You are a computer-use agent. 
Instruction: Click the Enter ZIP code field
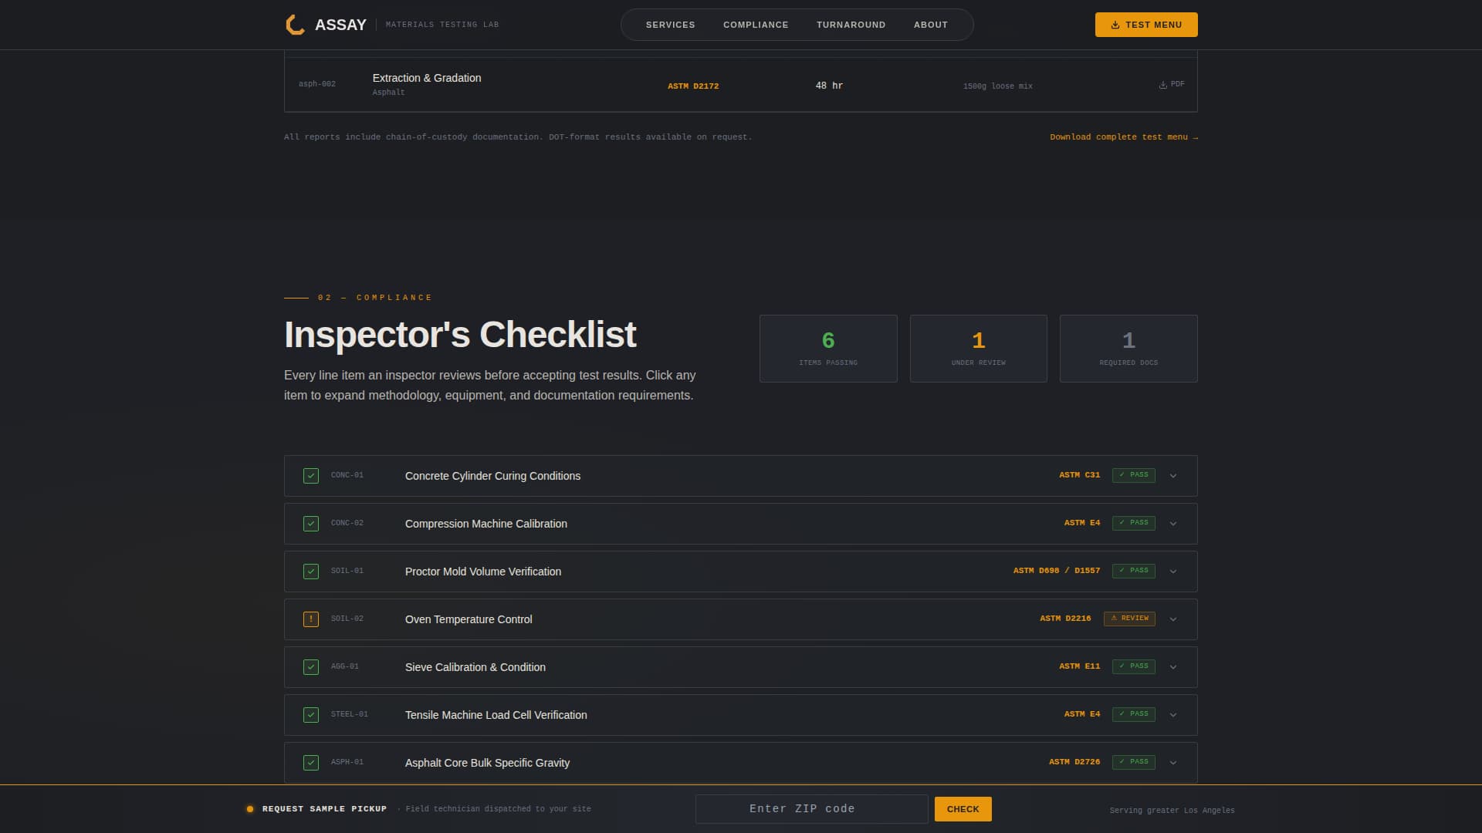[x=811, y=808]
